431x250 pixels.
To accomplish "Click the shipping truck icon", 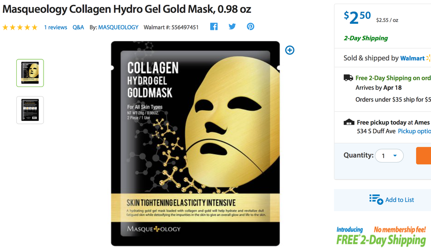I will 348,78.
